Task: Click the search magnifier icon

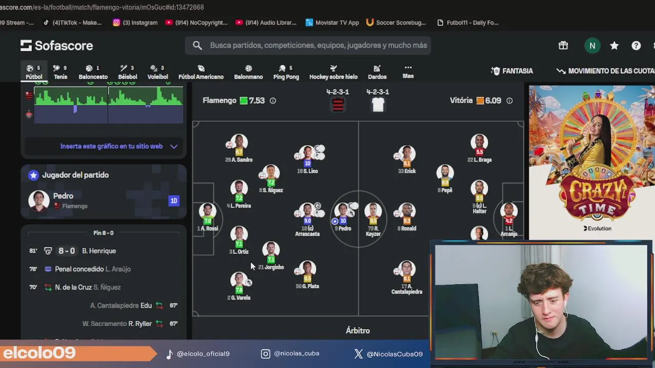Action: [x=197, y=45]
